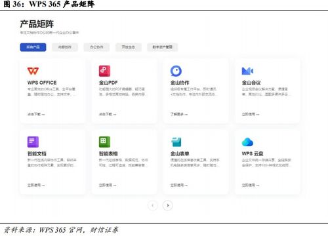The width and height of the screenshot is (328, 236).
Task: Click the 金山会议 card title
Action: coord(251,83)
